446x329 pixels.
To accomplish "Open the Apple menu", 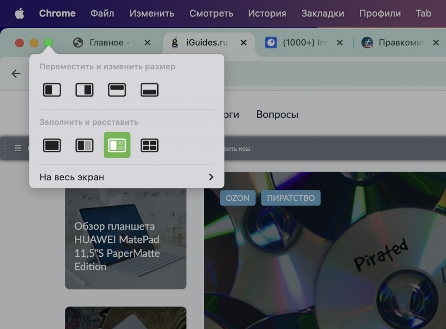I will click(x=19, y=13).
